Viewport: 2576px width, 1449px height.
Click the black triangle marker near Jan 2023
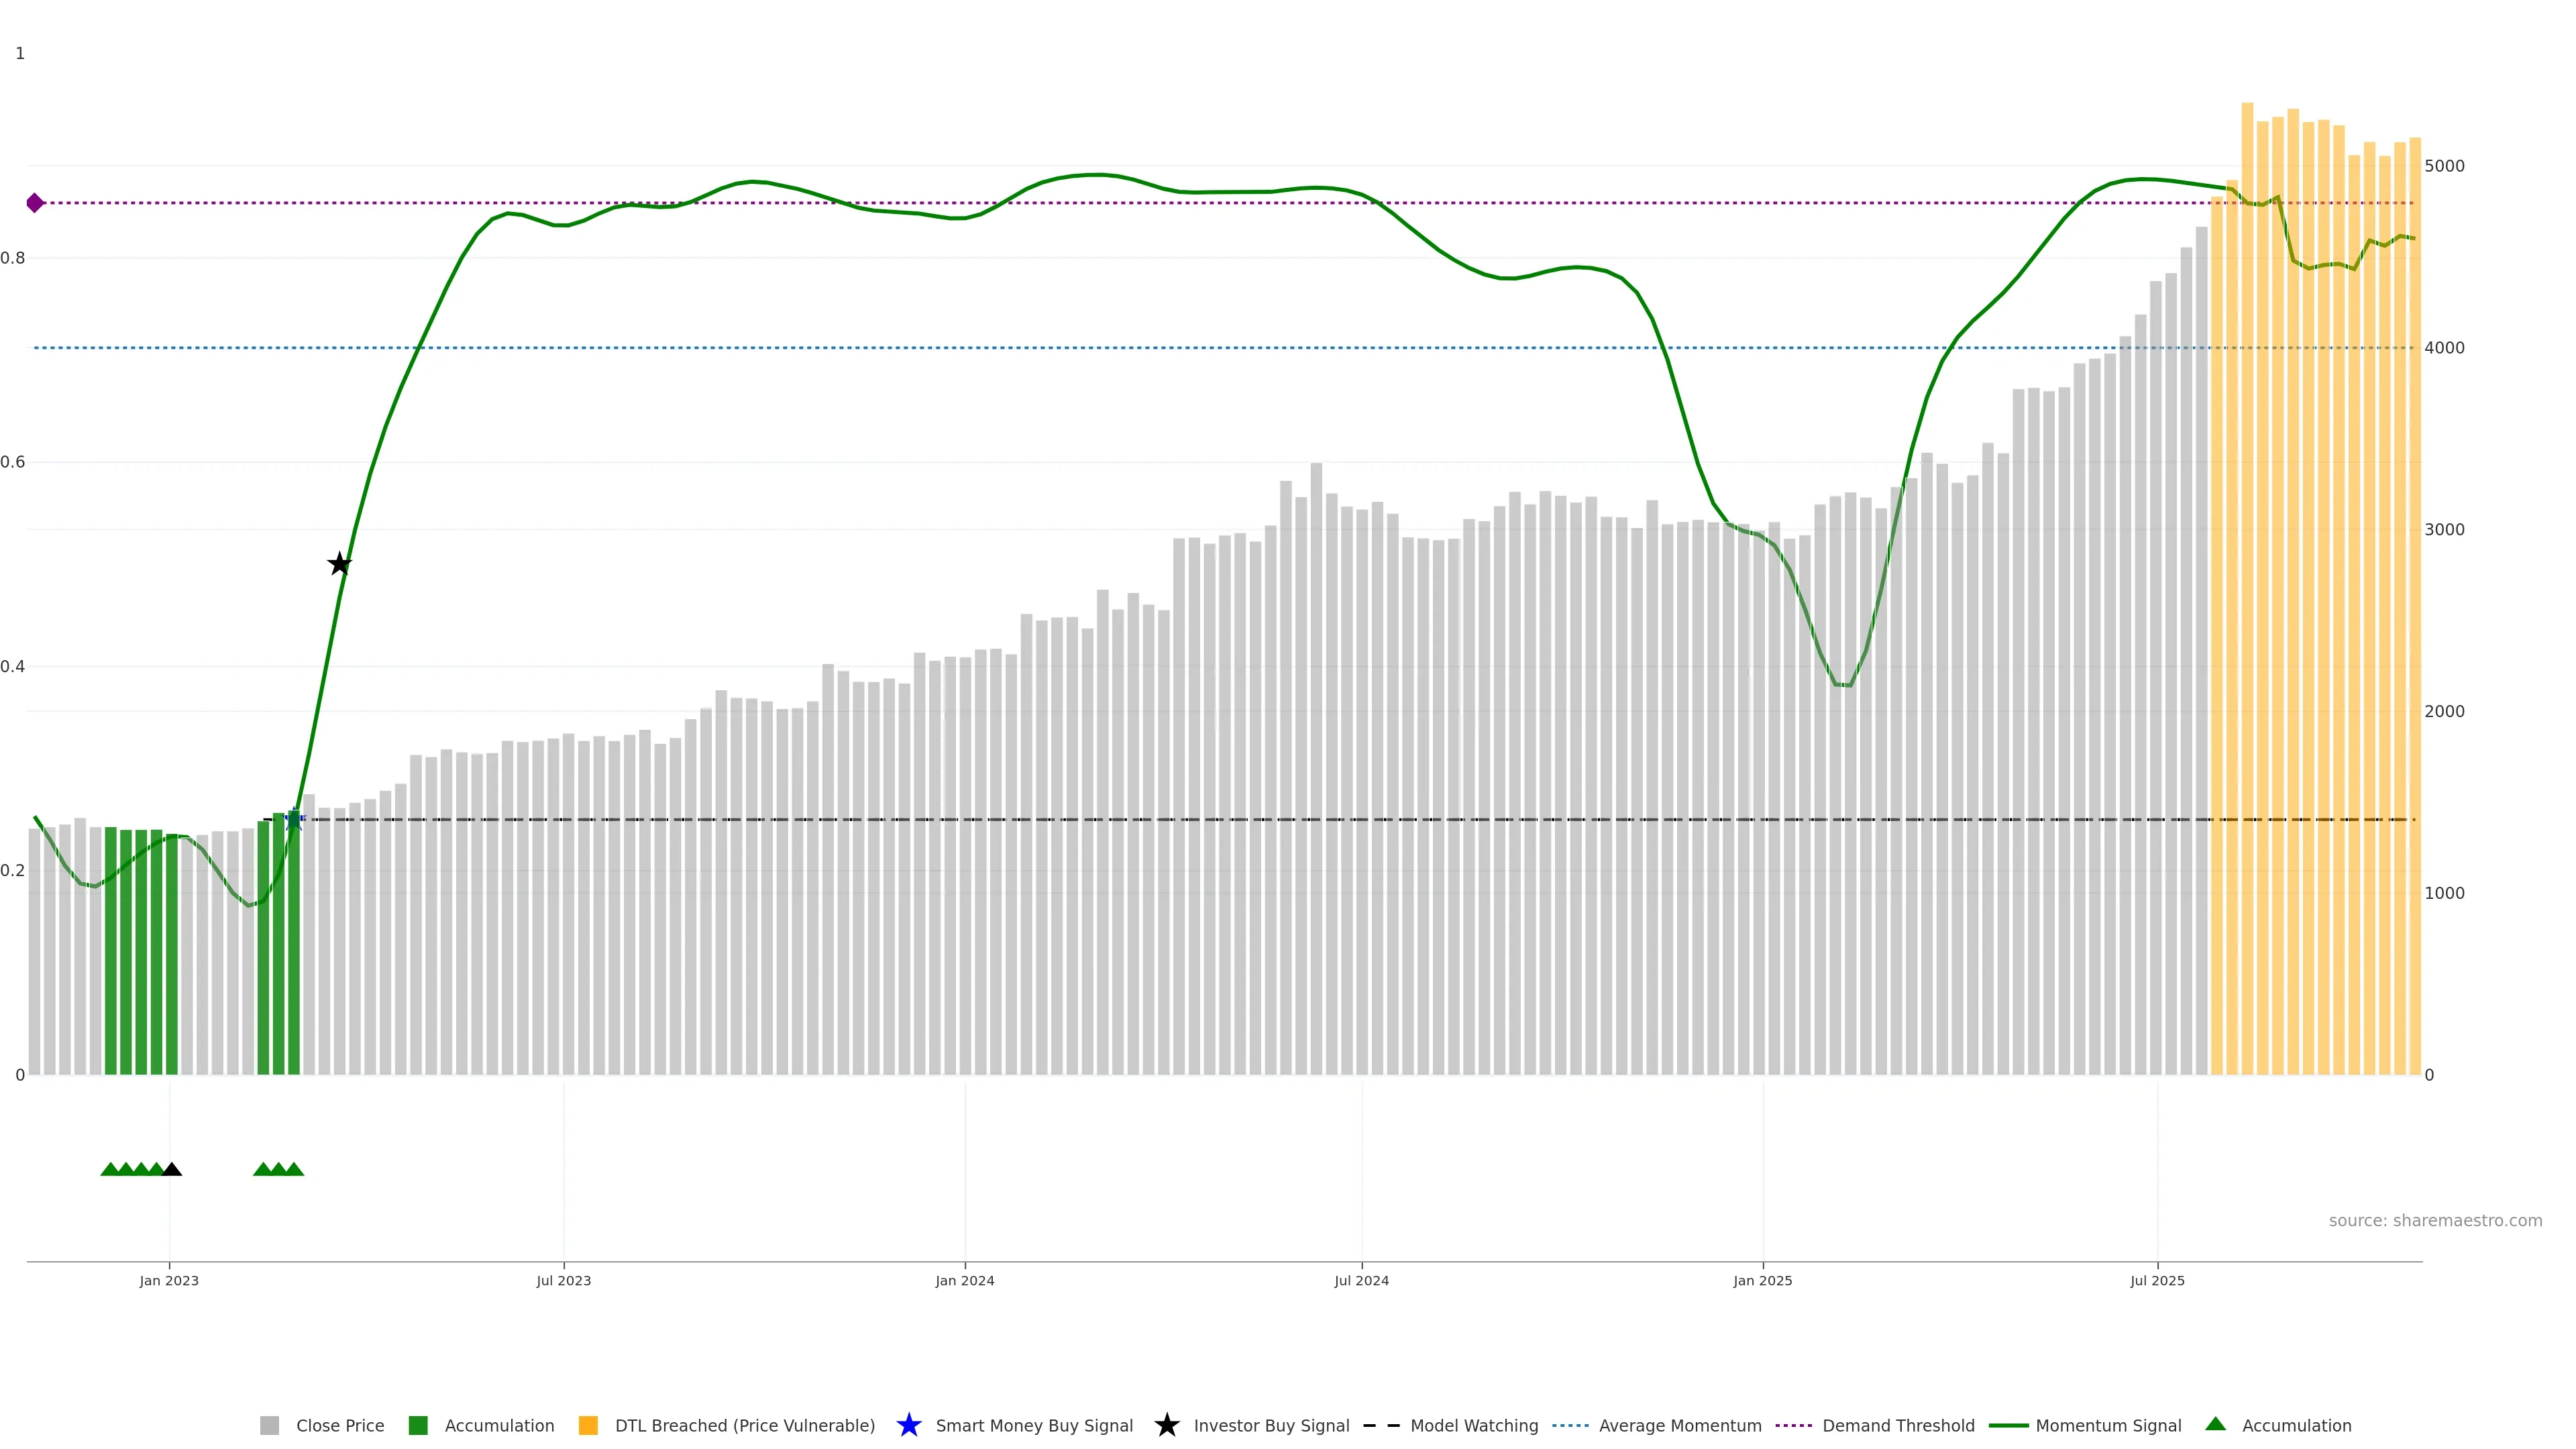[x=172, y=1169]
